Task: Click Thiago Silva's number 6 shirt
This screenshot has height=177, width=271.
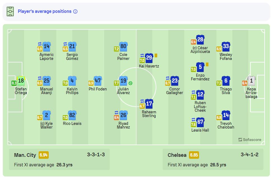Action: tap(226, 81)
